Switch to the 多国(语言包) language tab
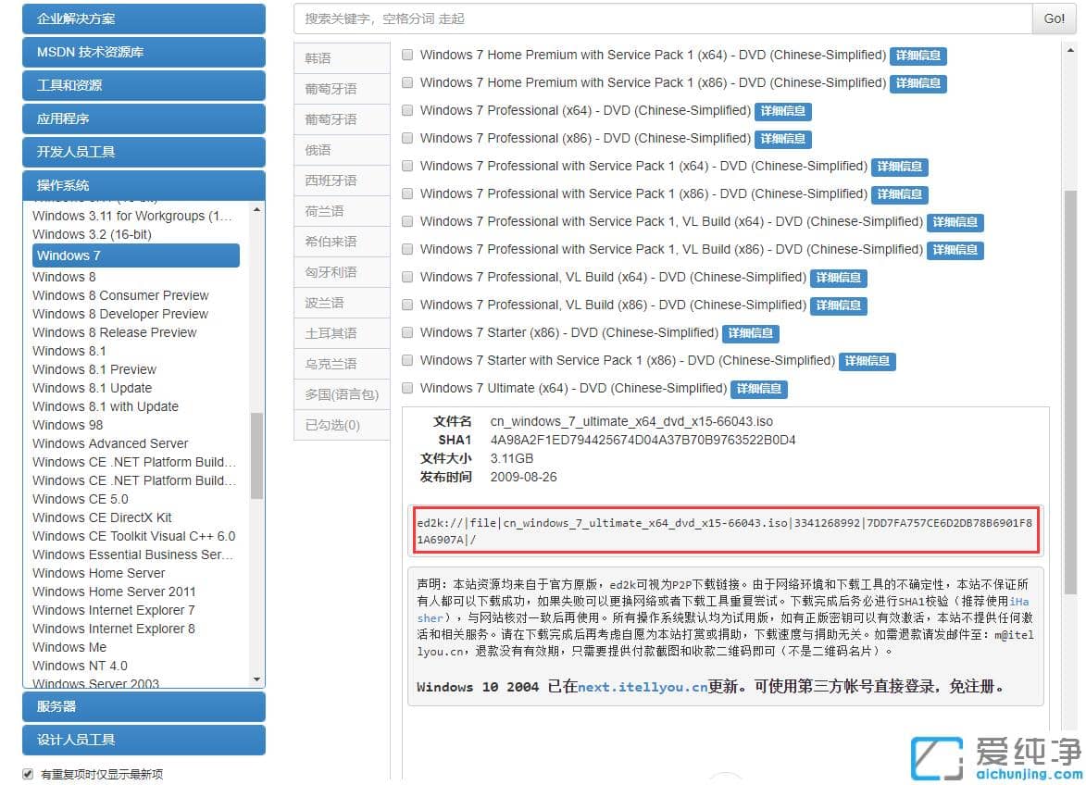The height and width of the screenshot is (785, 1086). click(x=341, y=394)
